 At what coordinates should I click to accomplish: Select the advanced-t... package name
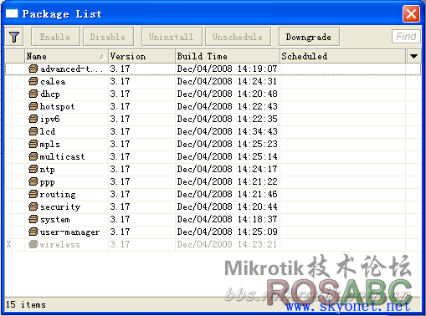71,69
